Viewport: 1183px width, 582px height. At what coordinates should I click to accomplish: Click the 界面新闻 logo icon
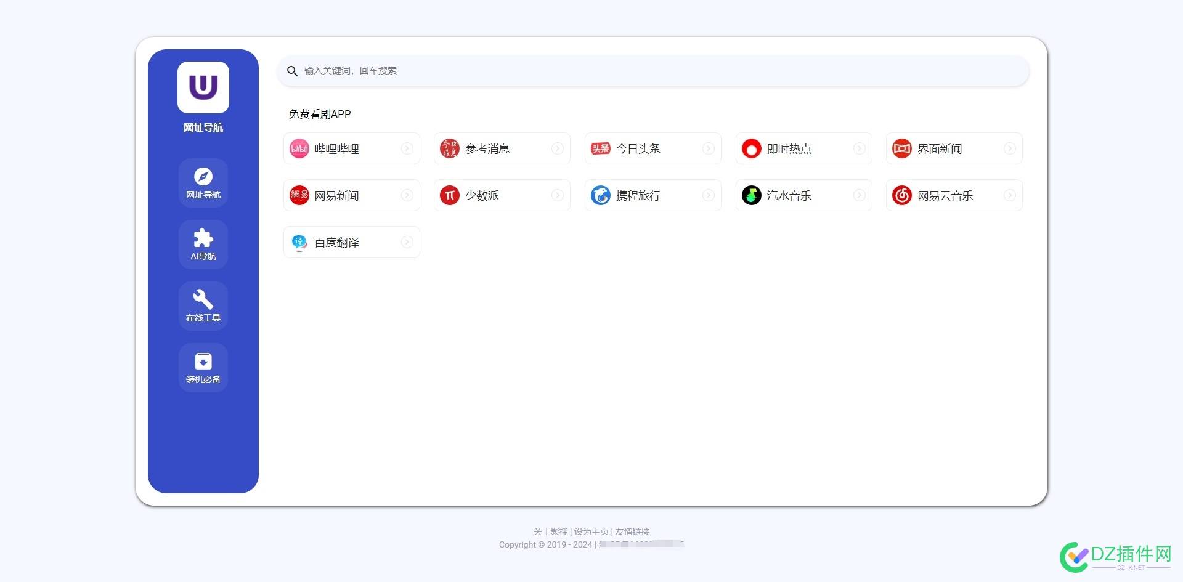902,148
